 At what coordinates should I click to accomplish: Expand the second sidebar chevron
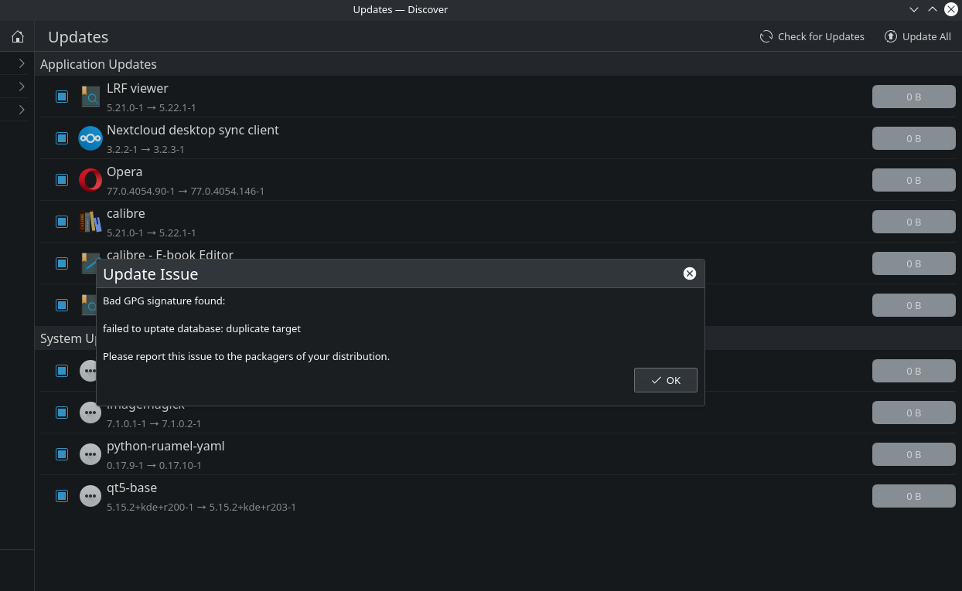(x=22, y=87)
